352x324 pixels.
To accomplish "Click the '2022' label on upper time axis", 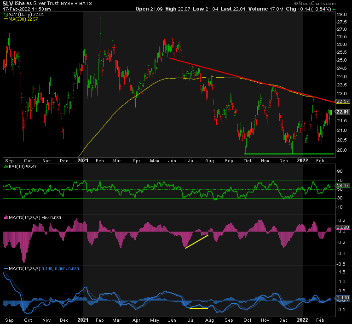I will (302, 160).
